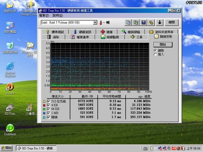Open My Computer desktop icon
Viewport: 203px width, 152px height.
click(x=10, y=28)
